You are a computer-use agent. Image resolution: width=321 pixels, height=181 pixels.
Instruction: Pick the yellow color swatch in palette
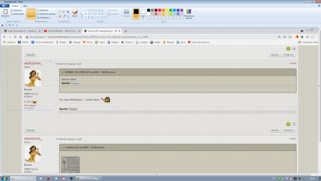pos(167,10)
